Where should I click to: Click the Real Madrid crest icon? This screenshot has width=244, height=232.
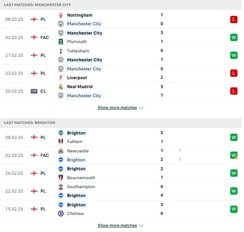click(x=61, y=87)
